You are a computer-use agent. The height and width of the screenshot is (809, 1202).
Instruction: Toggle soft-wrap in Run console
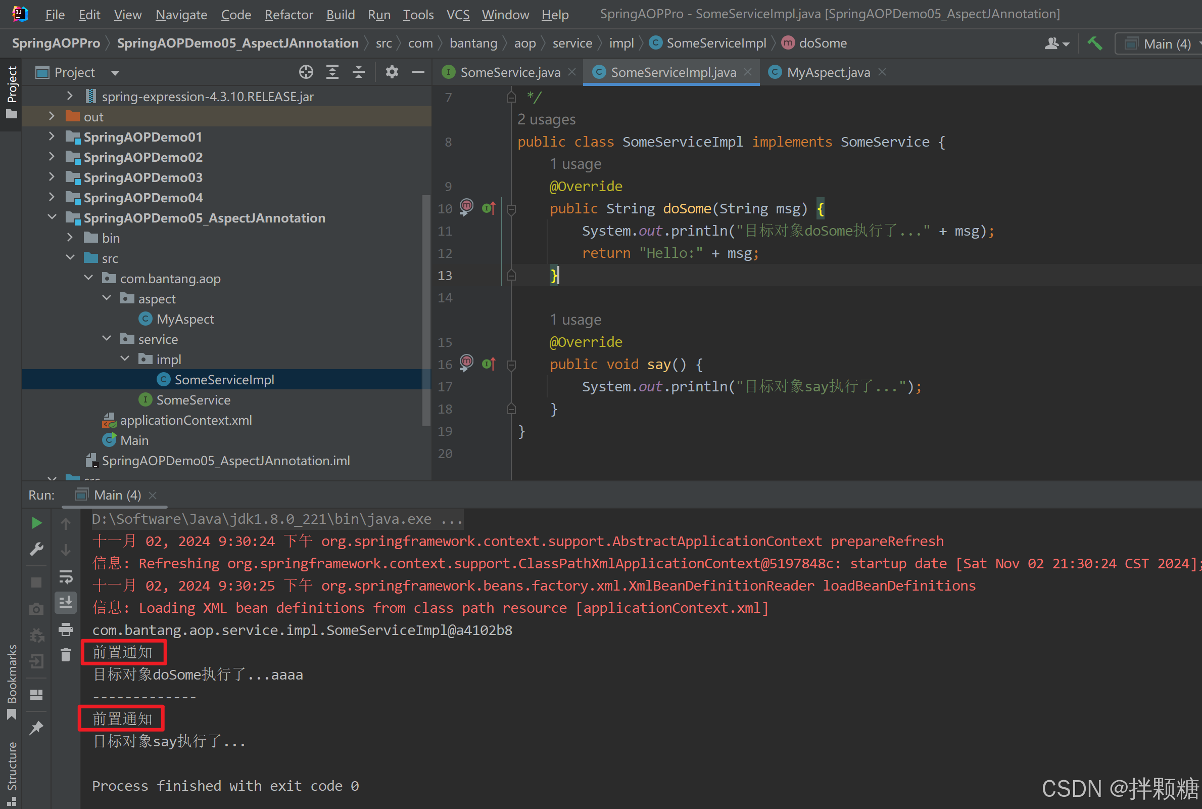point(66,576)
